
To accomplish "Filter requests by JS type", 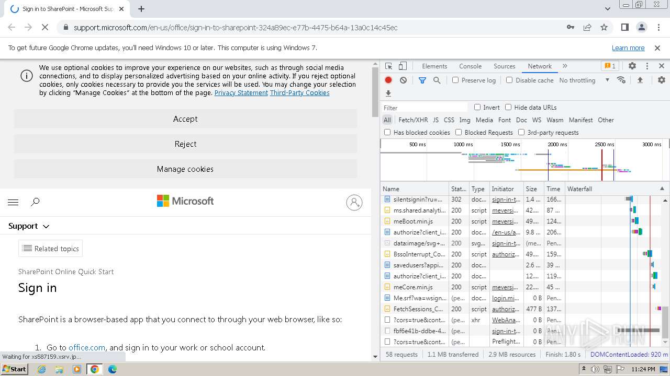I will pyautogui.click(x=435, y=120).
